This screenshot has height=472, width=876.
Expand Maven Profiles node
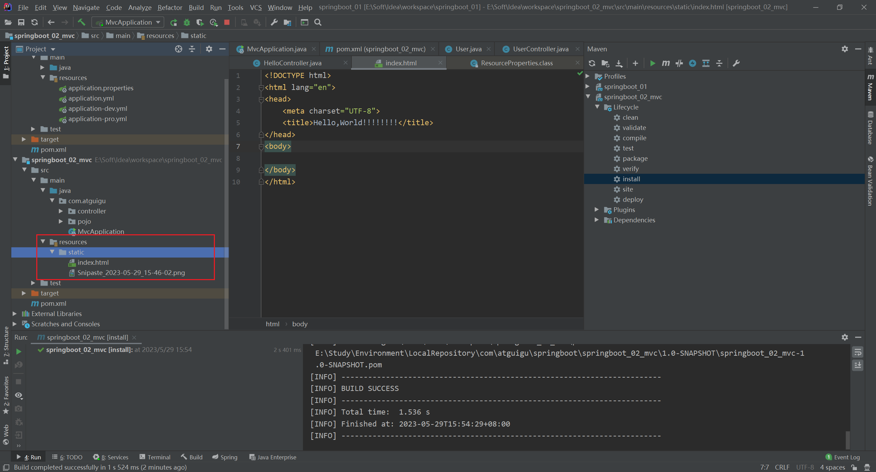(588, 76)
